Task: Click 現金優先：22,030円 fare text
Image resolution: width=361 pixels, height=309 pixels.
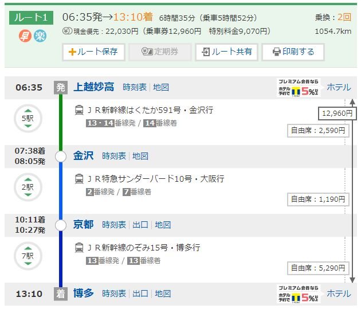Action: point(106,31)
